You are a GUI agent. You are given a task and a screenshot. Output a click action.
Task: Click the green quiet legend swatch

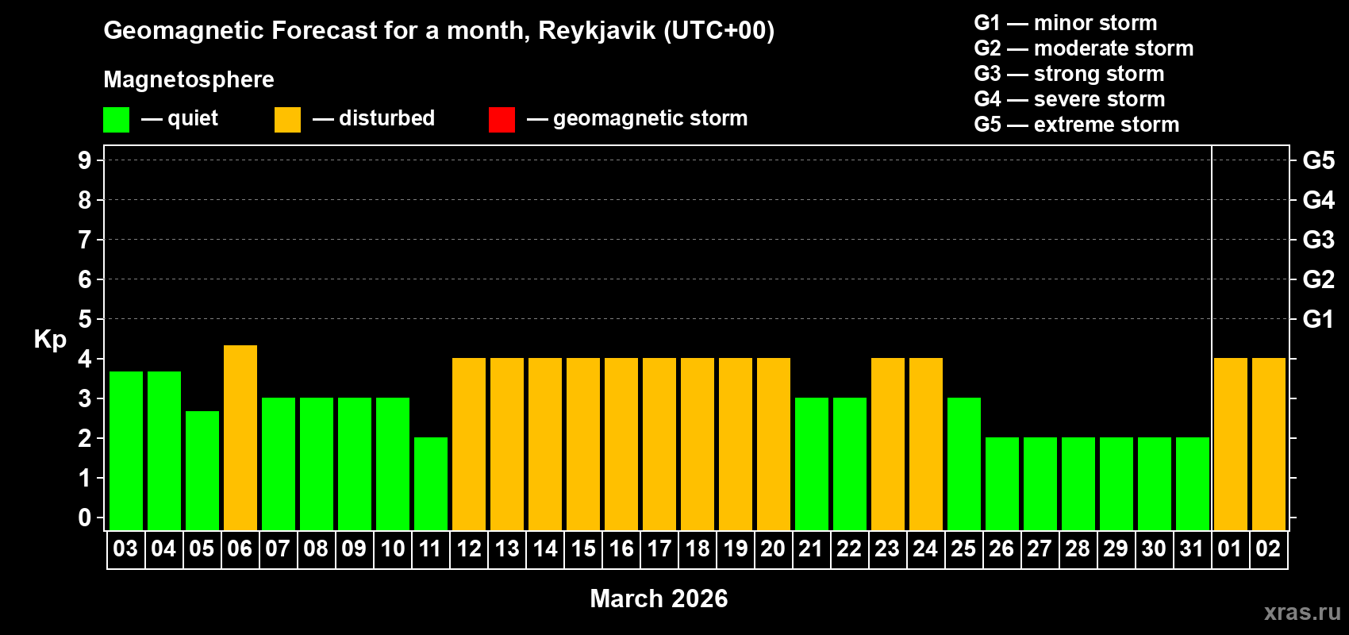click(116, 120)
